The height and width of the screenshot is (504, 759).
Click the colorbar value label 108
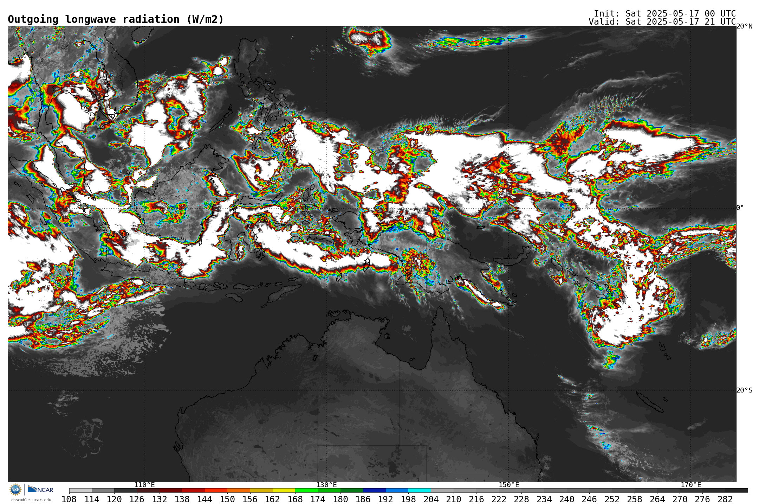(69, 499)
